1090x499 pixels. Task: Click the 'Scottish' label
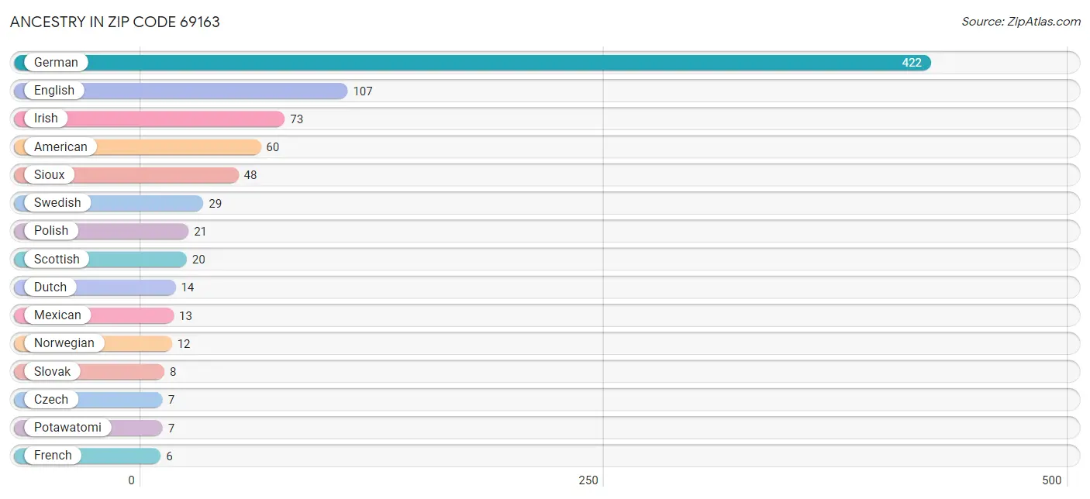[57, 259]
